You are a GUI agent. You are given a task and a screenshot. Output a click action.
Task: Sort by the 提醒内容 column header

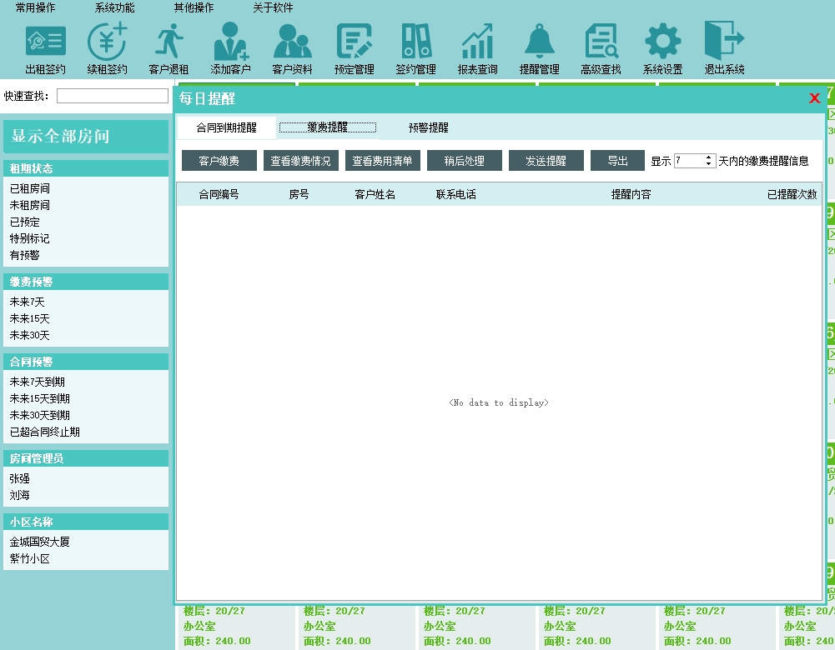coord(631,194)
